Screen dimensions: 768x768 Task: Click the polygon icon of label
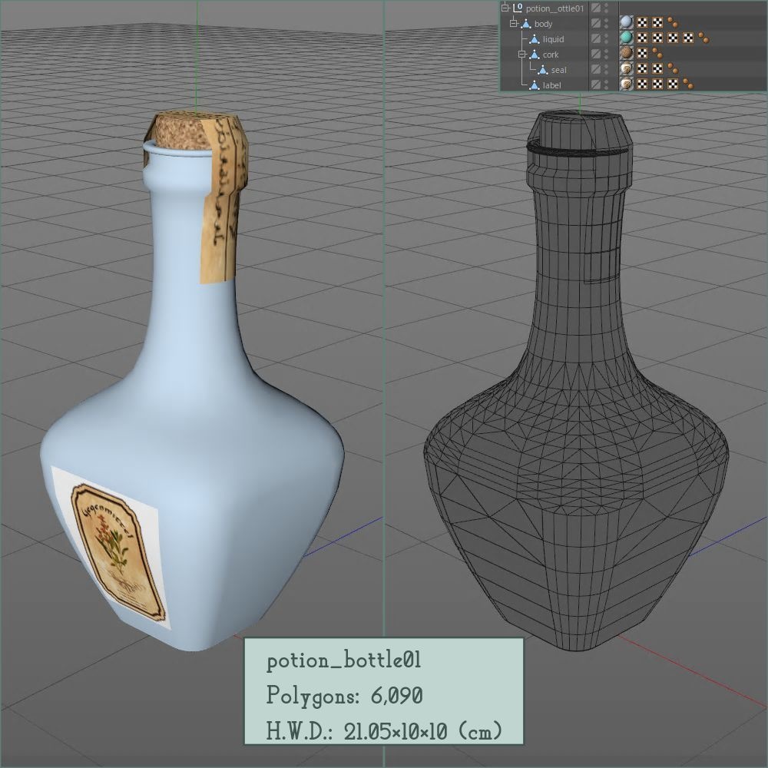tap(535, 85)
